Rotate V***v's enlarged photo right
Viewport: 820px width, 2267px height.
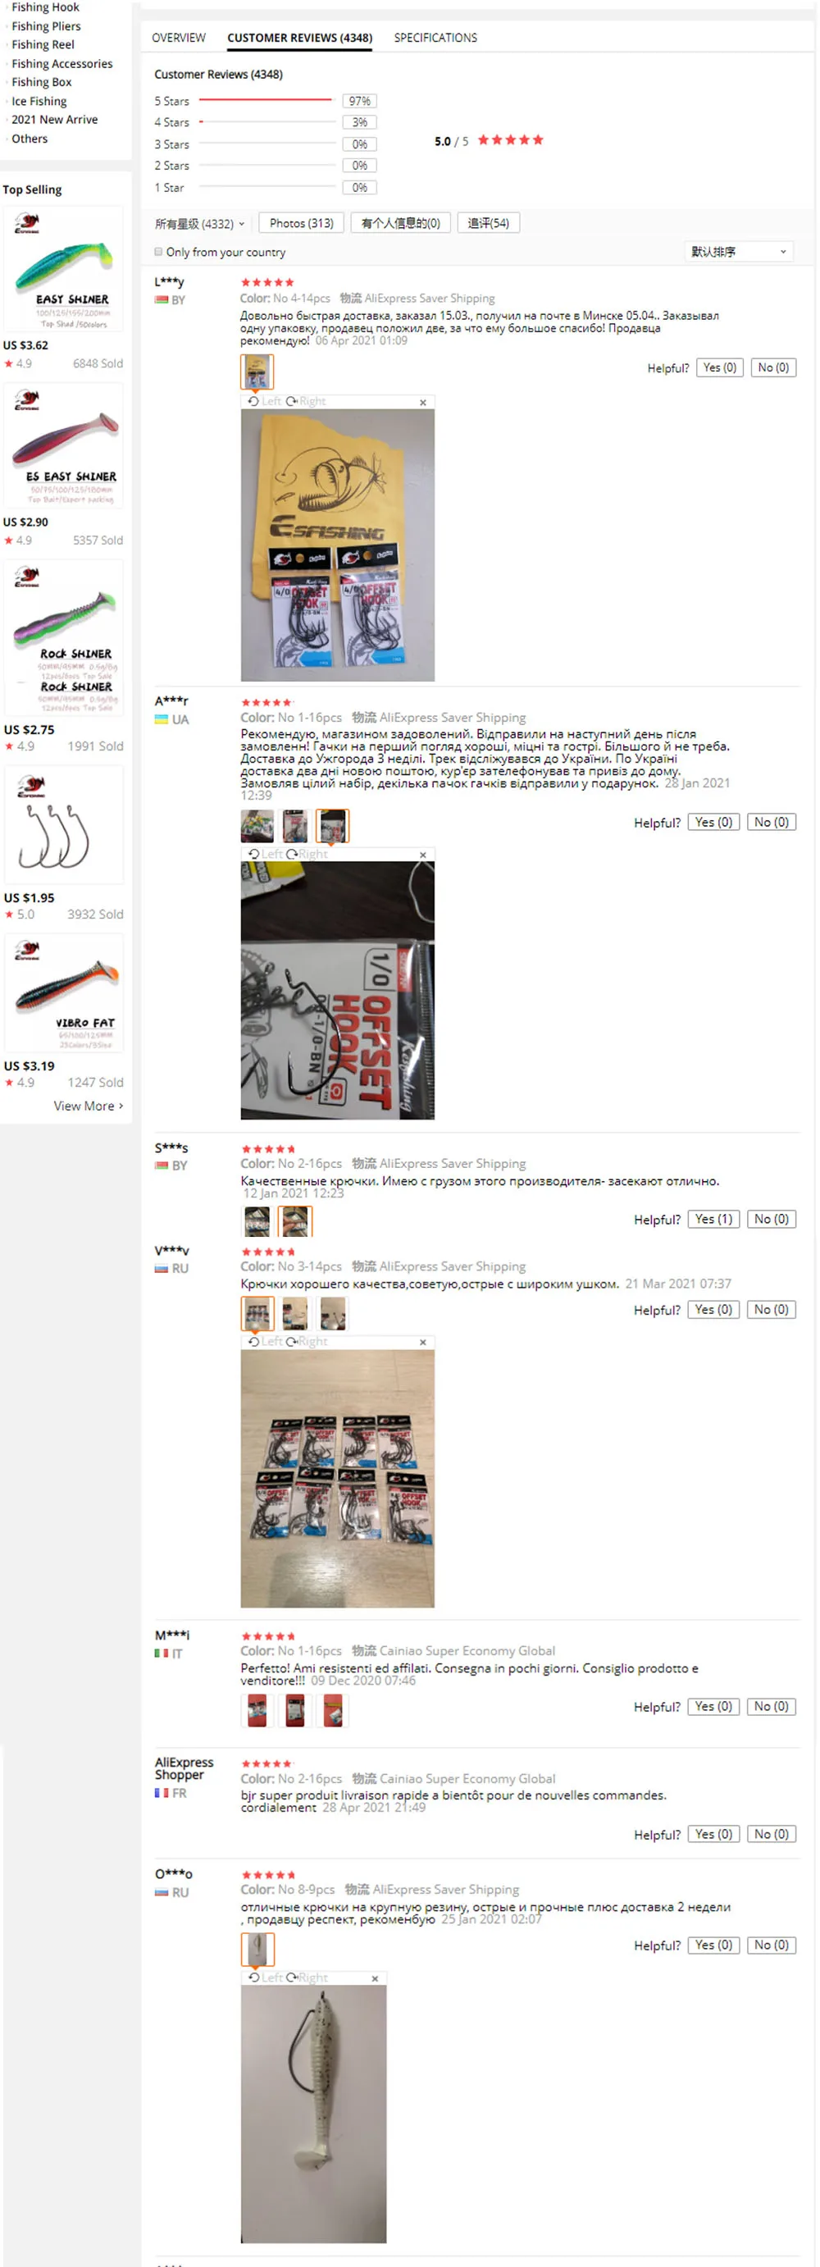(x=306, y=1342)
